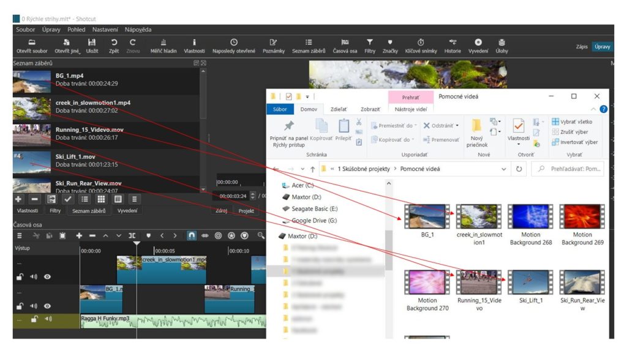The height and width of the screenshot is (352, 627).
Task: Mute the creek_in_slowmotion1 track speaker icon
Action: [34, 277]
